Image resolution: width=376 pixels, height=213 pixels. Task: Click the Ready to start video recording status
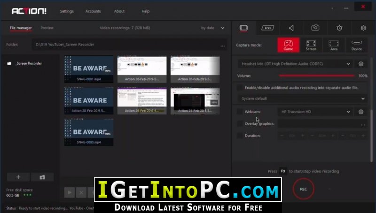[x=43, y=208]
